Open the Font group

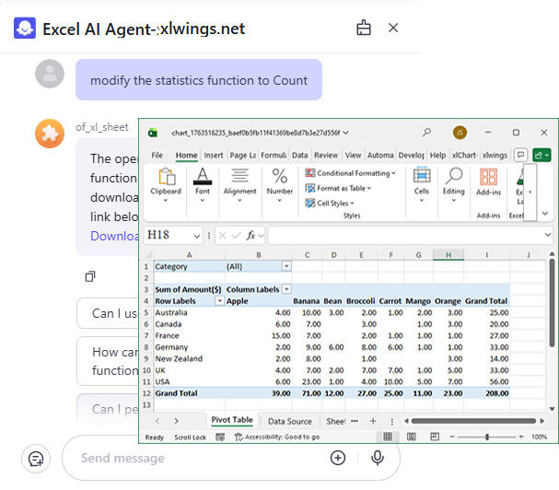click(x=202, y=185)
